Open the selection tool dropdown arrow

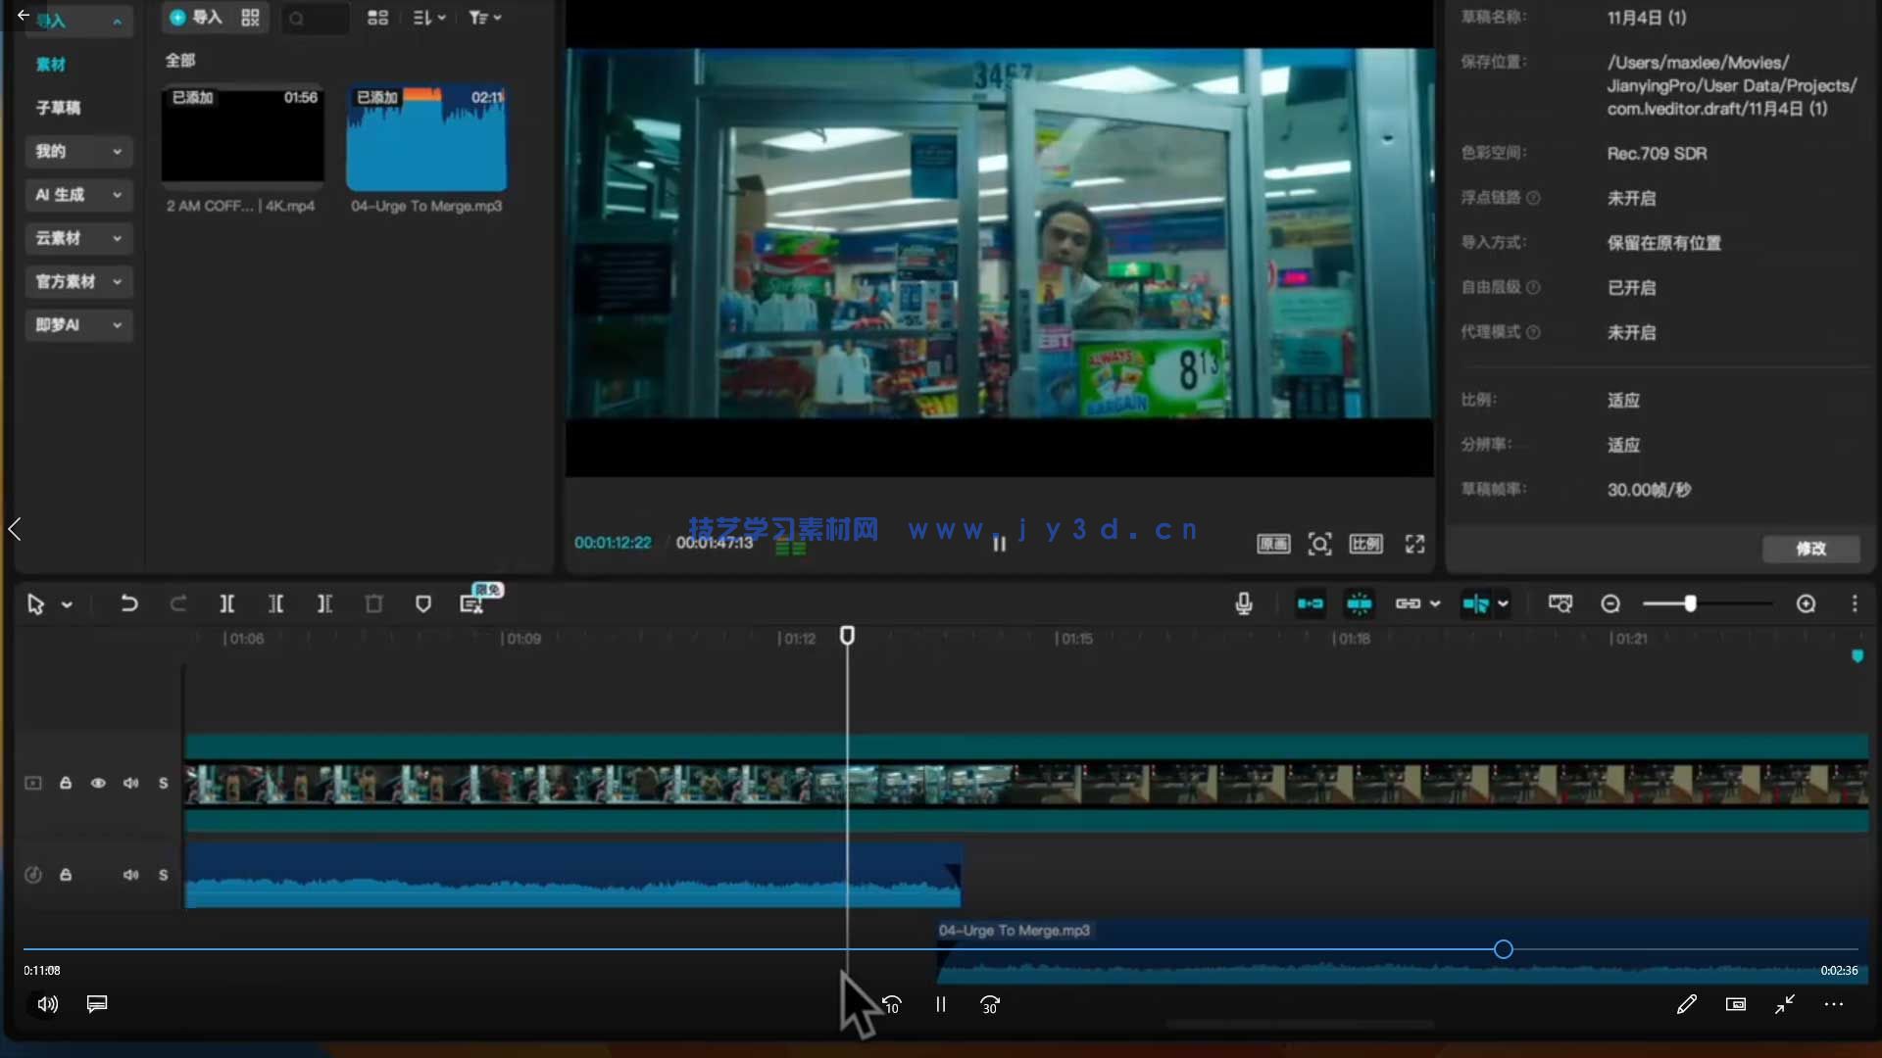tap(67, 604)
